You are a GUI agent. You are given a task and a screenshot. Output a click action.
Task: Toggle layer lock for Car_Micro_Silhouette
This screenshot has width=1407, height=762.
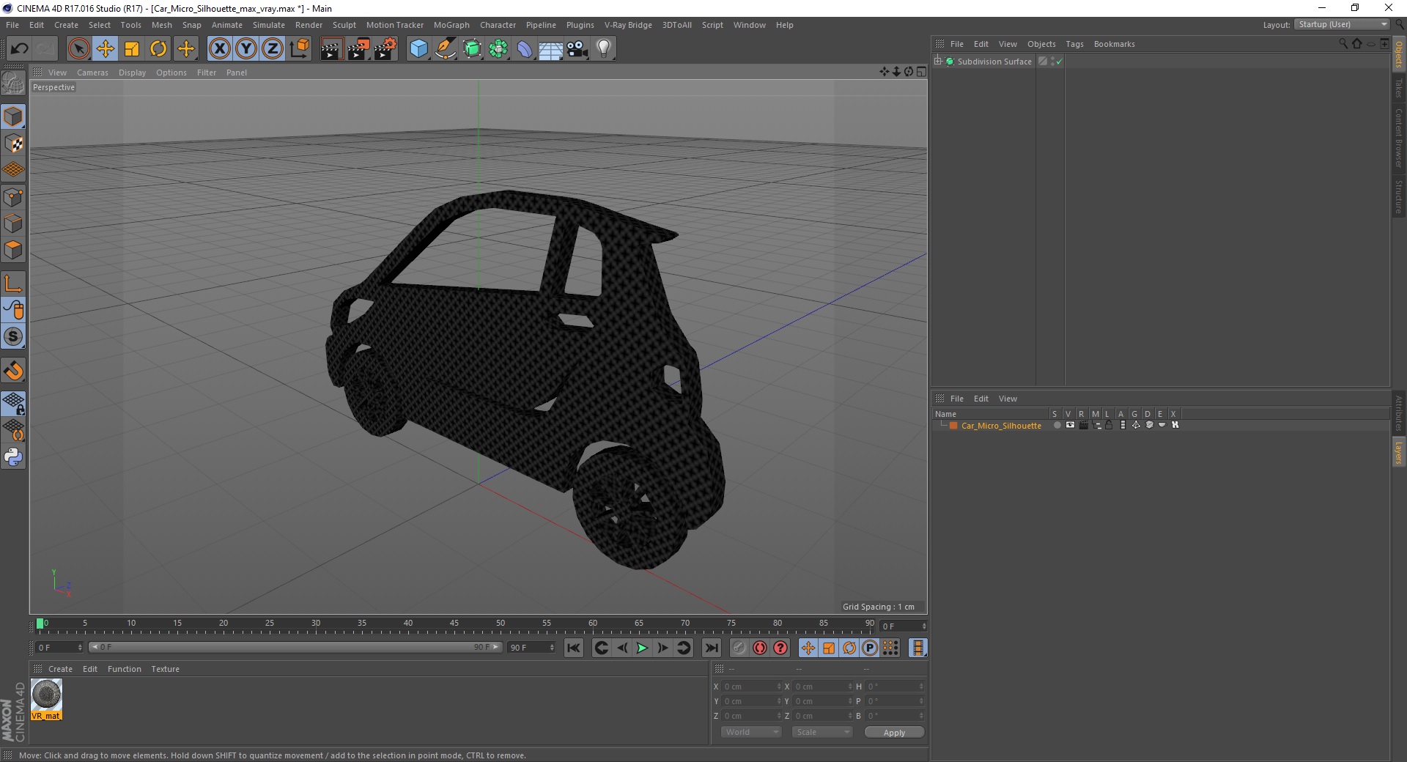coord(1109,425)
